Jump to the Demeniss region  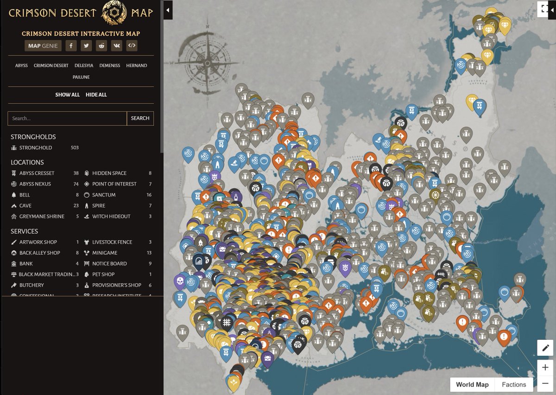tap(110, 65)
